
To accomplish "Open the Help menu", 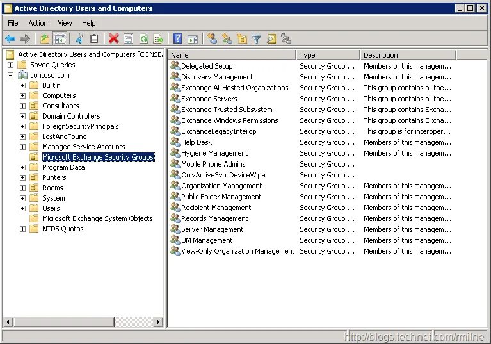I will (88, 23).
